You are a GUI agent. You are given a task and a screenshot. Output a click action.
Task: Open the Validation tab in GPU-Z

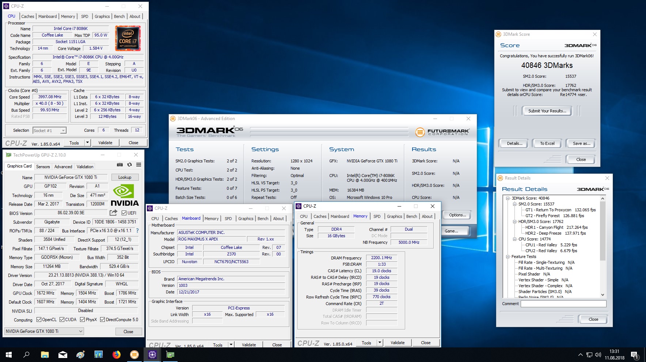pyautogui.click(x=85, y=167)
